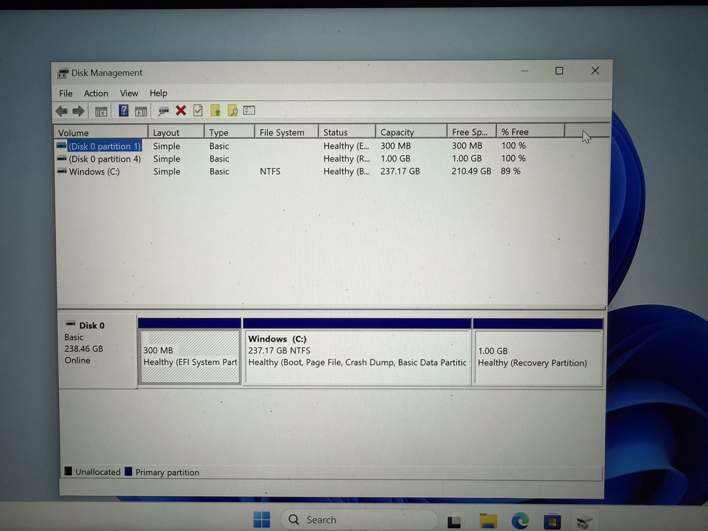The image size is (708, 531).
Task: Click the Forward arrow toolbar icon
Action: 78,111
